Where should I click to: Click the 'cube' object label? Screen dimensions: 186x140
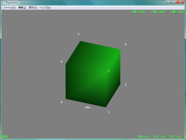[x=87, y=107]
